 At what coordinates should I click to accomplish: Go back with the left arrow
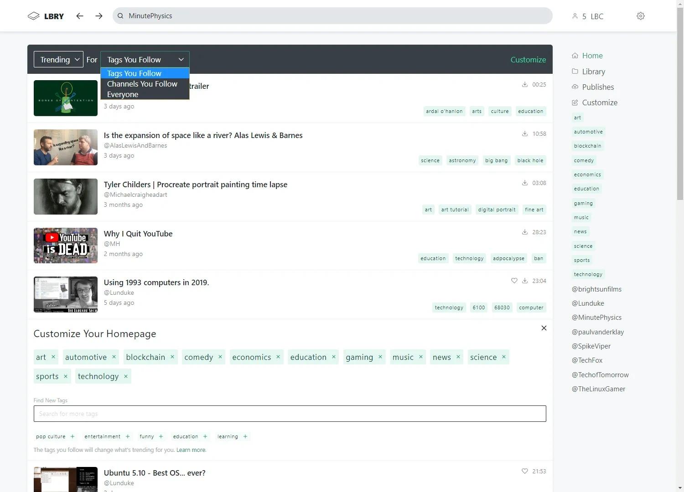click(80, 16)
